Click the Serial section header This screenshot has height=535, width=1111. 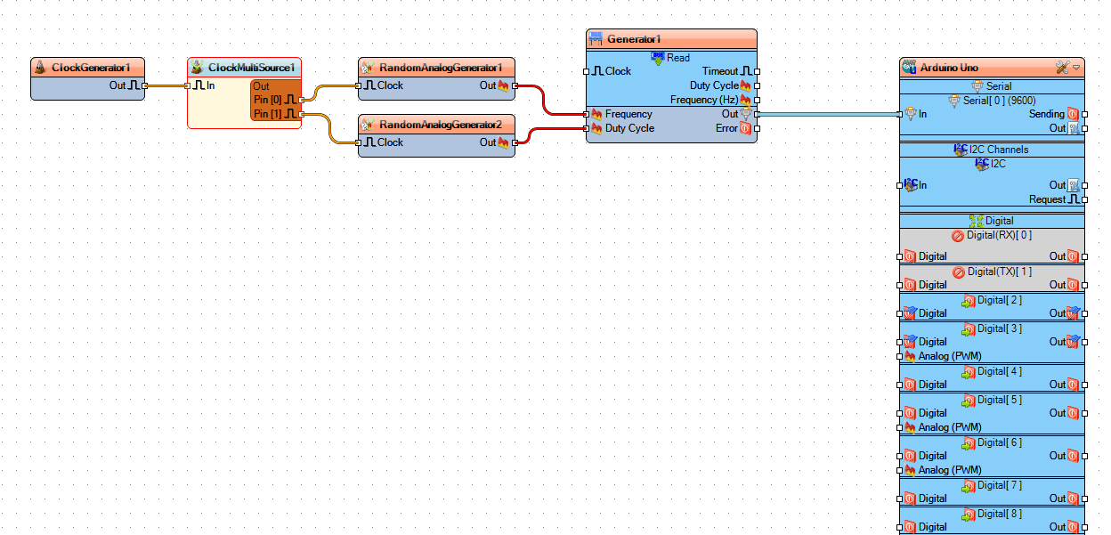(992, 86)
